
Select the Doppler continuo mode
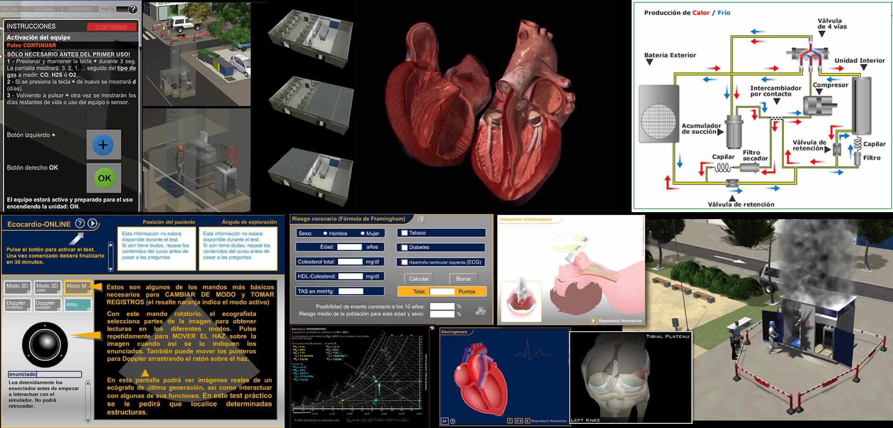(18, 305)
